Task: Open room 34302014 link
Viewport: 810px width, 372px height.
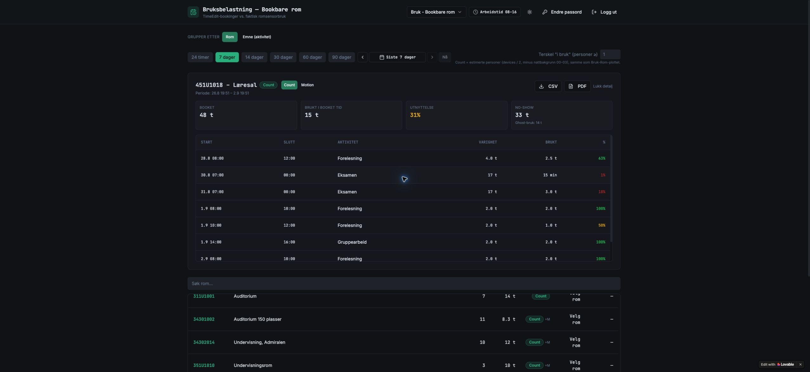Action: click(x=204, y=343)
